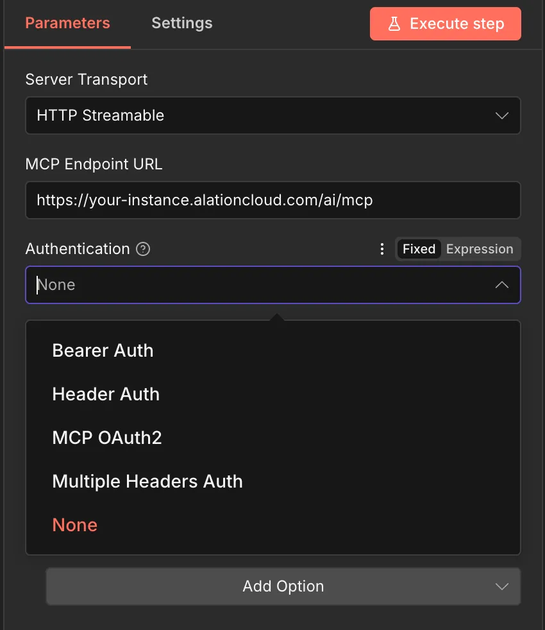Switch to the Settings tab

[181, 23]
